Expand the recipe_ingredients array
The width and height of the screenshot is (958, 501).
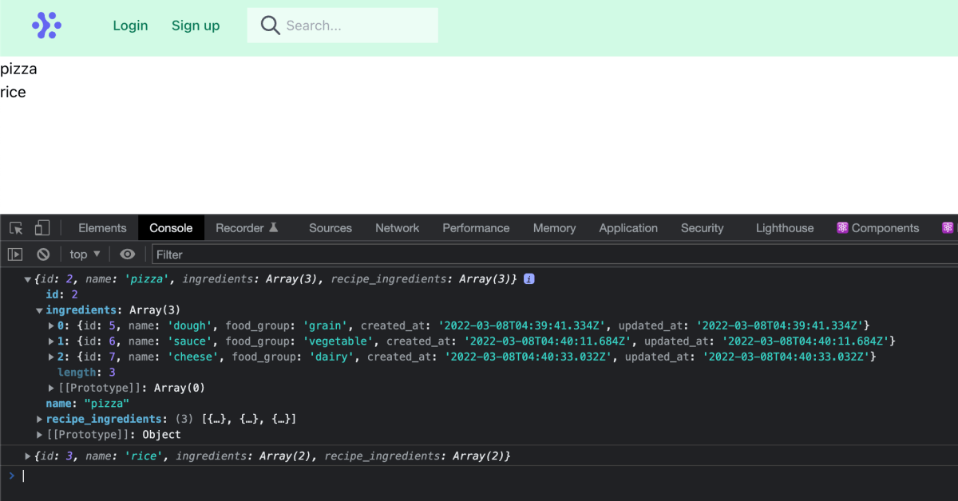[x=39, y=418]
